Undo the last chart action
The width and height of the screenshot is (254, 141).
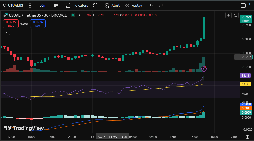pos(151,5)
